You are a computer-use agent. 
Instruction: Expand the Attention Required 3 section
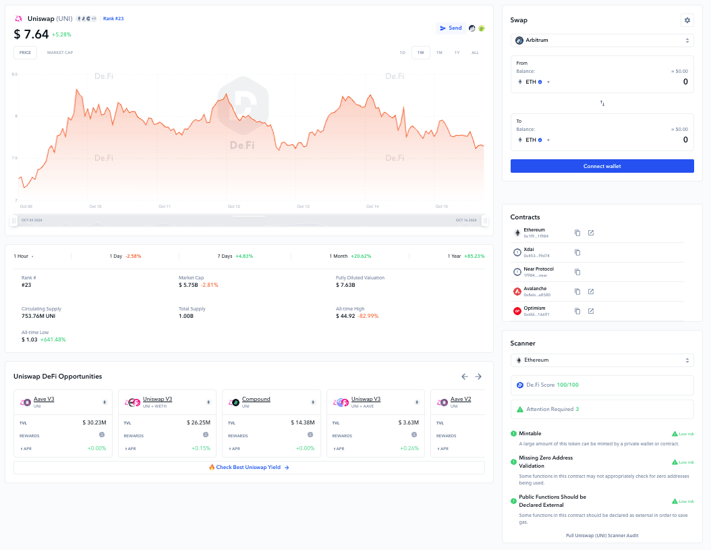tap(602, 410)
